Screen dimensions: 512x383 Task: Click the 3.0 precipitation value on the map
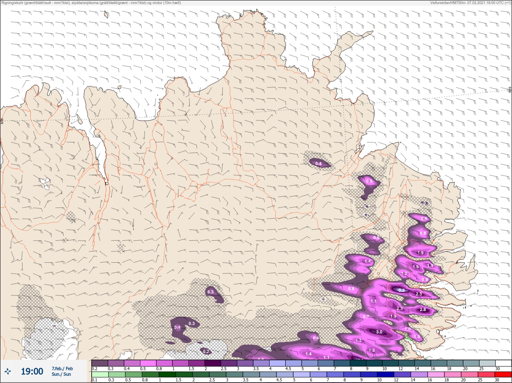tap(379, 332)
